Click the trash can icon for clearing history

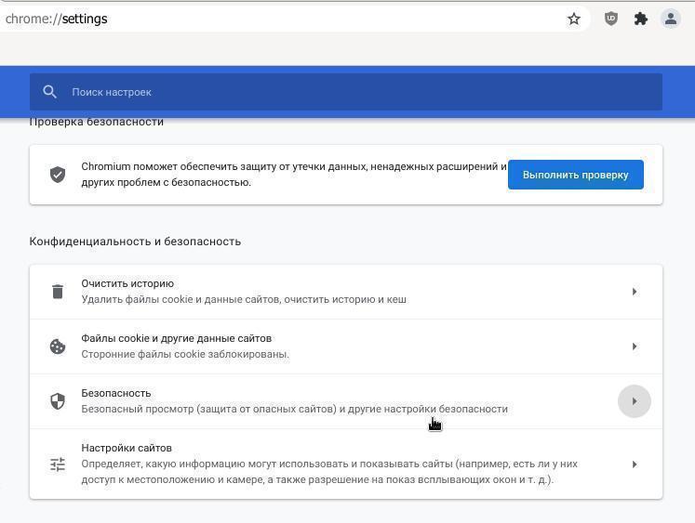pyautogui.click(x=58, y=292)
